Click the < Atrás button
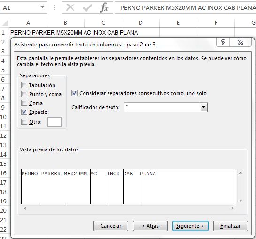The width and height of the screenshot is (256, 239). (150, 226)
